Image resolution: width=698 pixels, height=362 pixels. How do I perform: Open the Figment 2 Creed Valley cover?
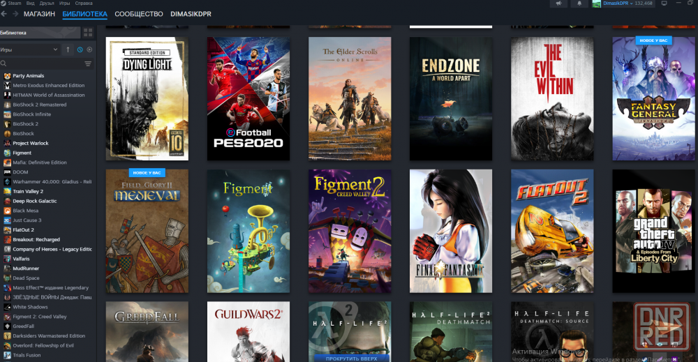coord(350,231)
